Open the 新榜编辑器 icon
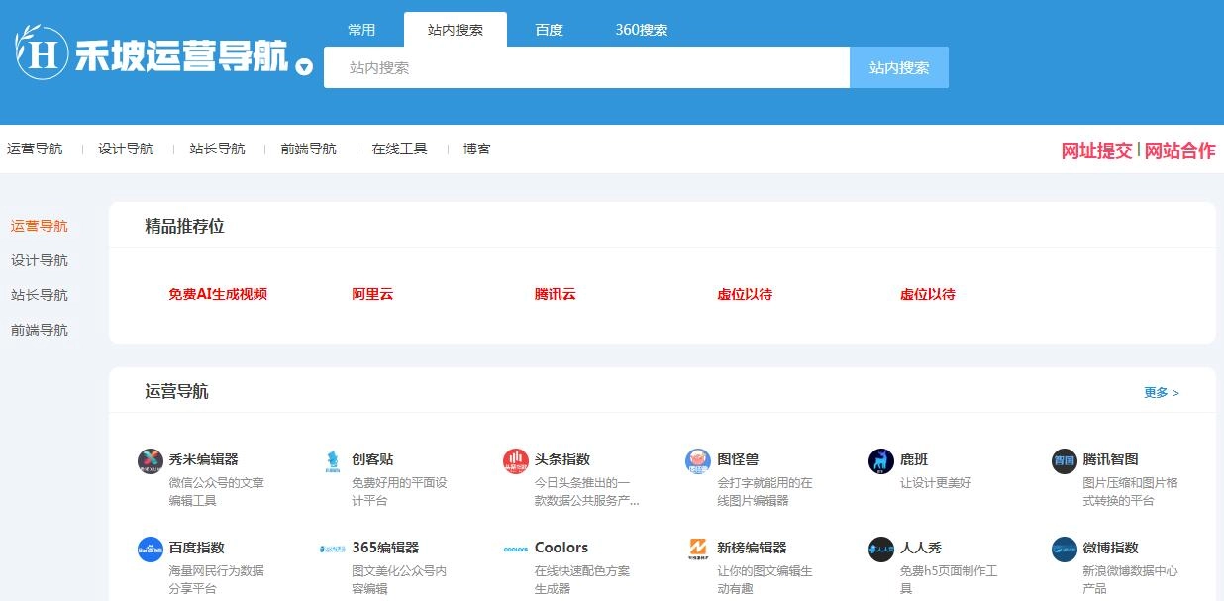 pyautogui.click(x=697, y=547)
